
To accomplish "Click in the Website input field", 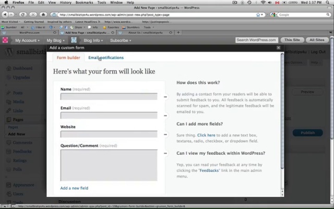I will click(109, 134).
